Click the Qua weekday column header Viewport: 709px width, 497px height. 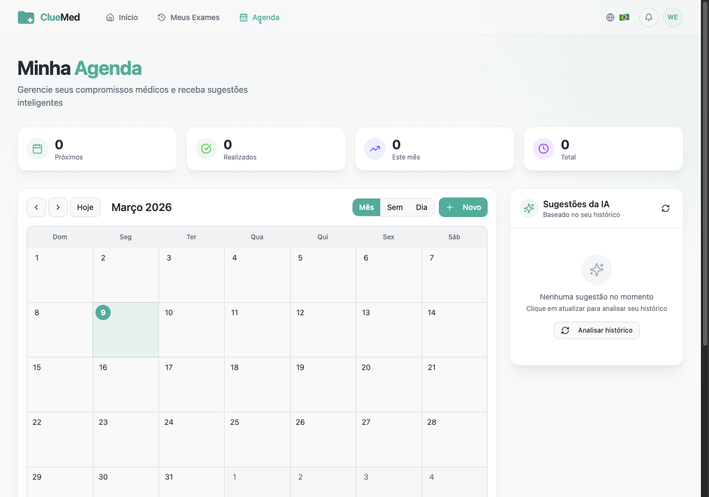coord(257,237)
